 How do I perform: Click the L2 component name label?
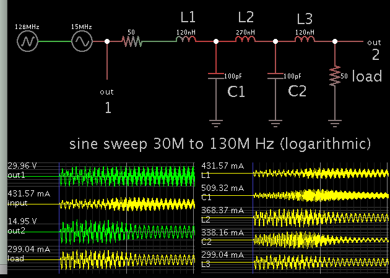tap(246, 17)
